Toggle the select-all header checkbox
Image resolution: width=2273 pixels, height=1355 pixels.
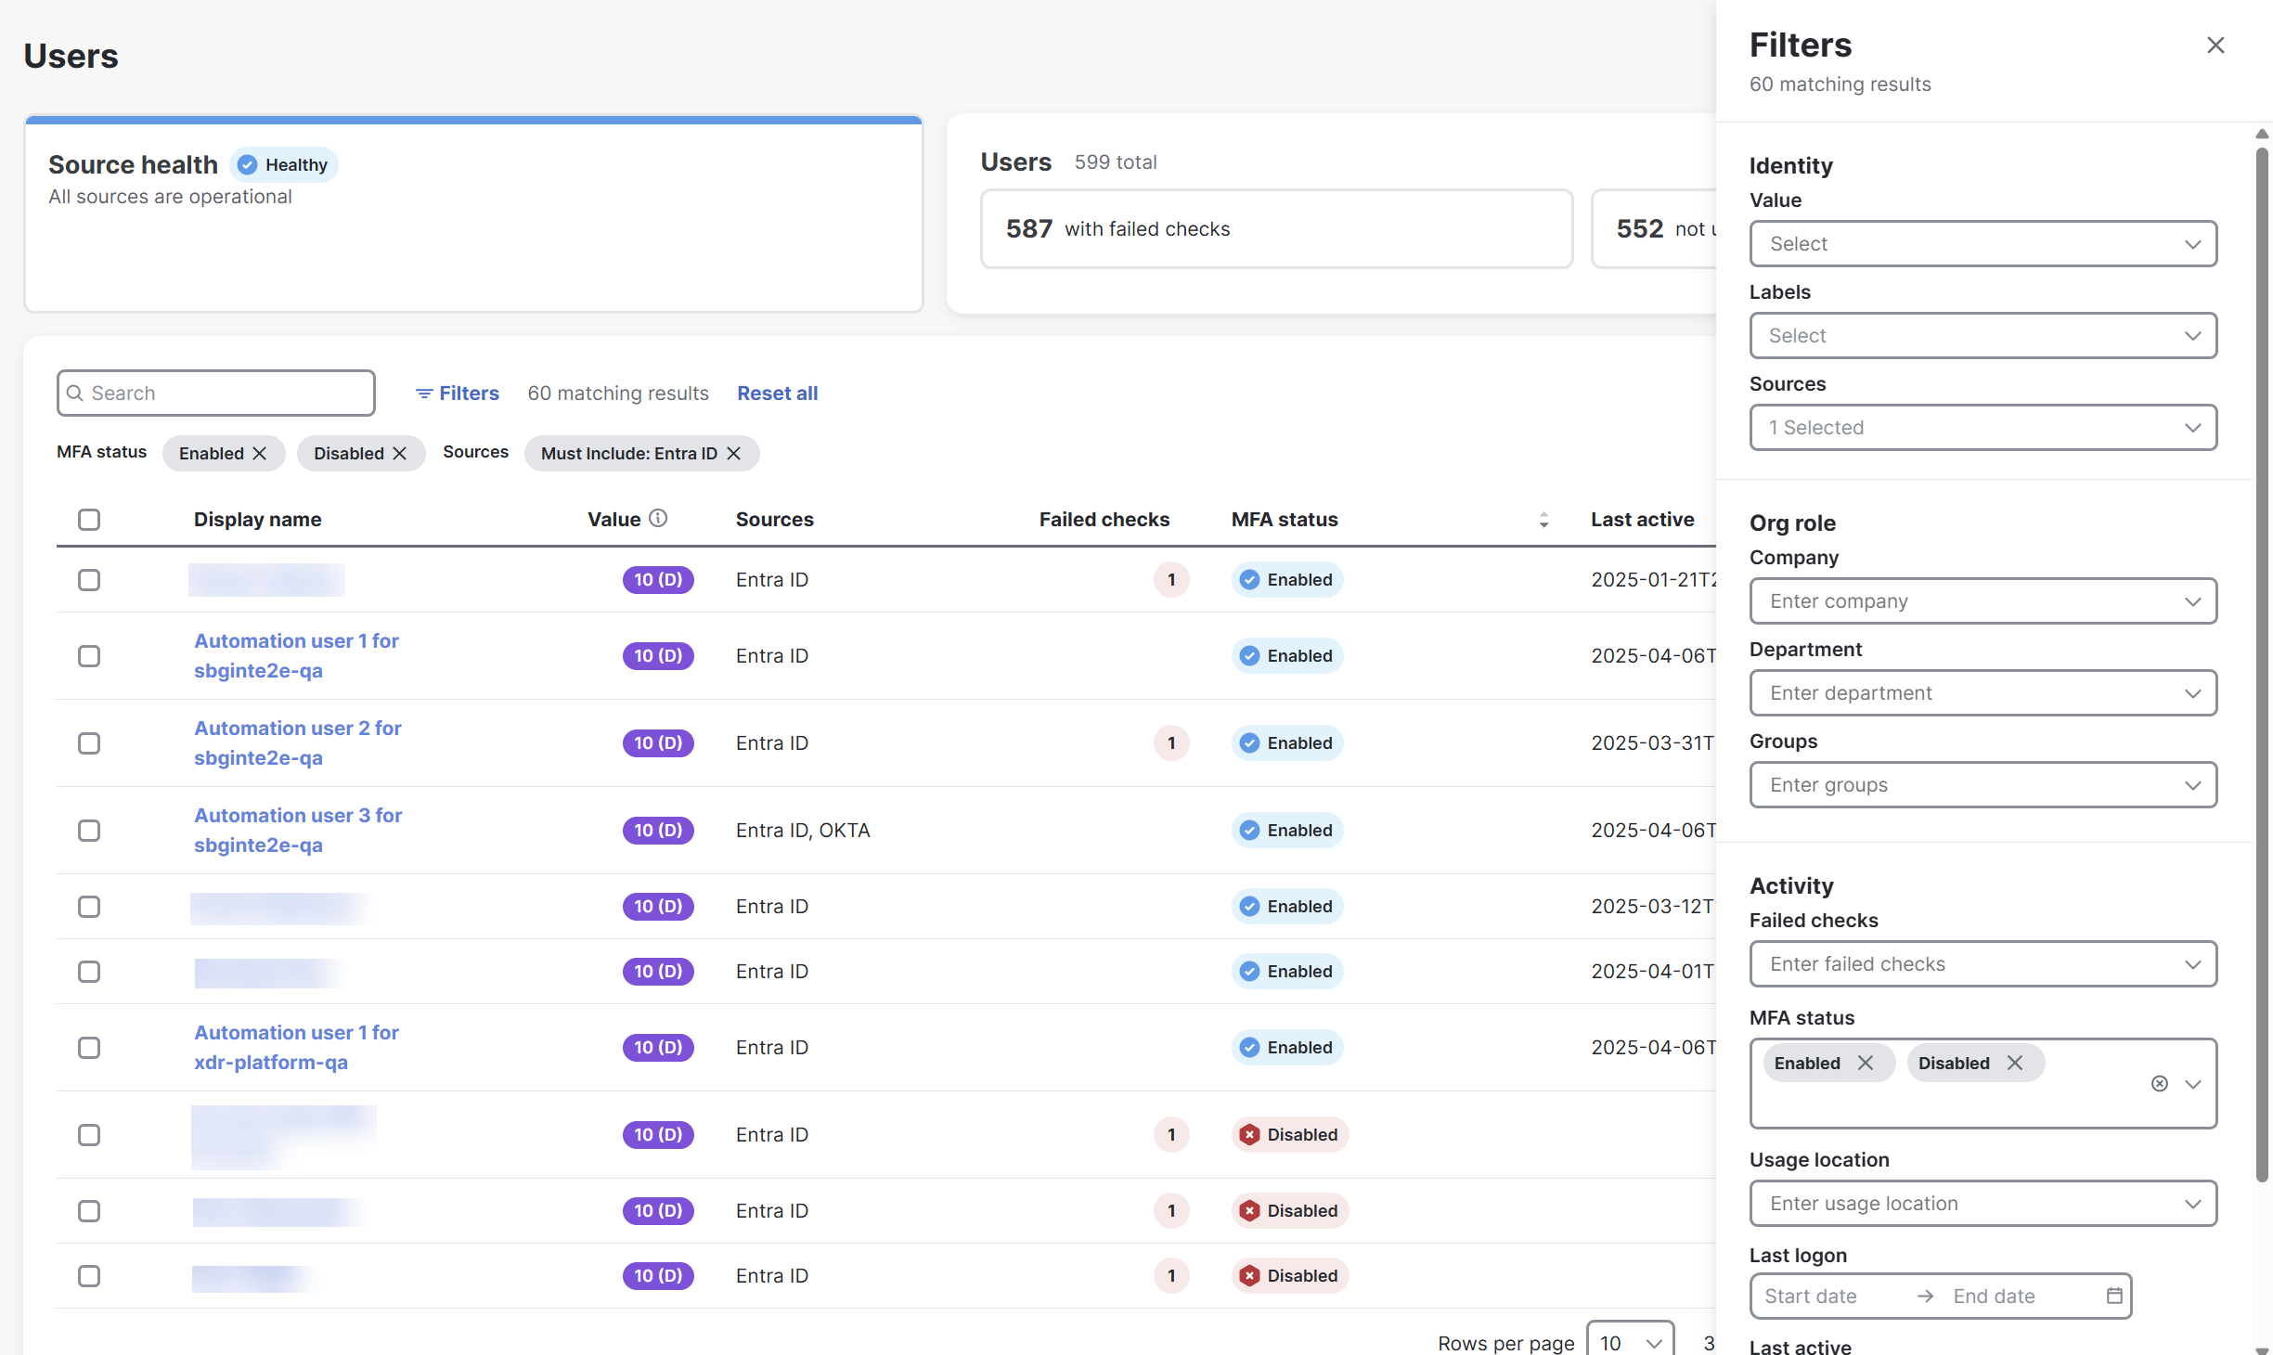pos(89,520)
